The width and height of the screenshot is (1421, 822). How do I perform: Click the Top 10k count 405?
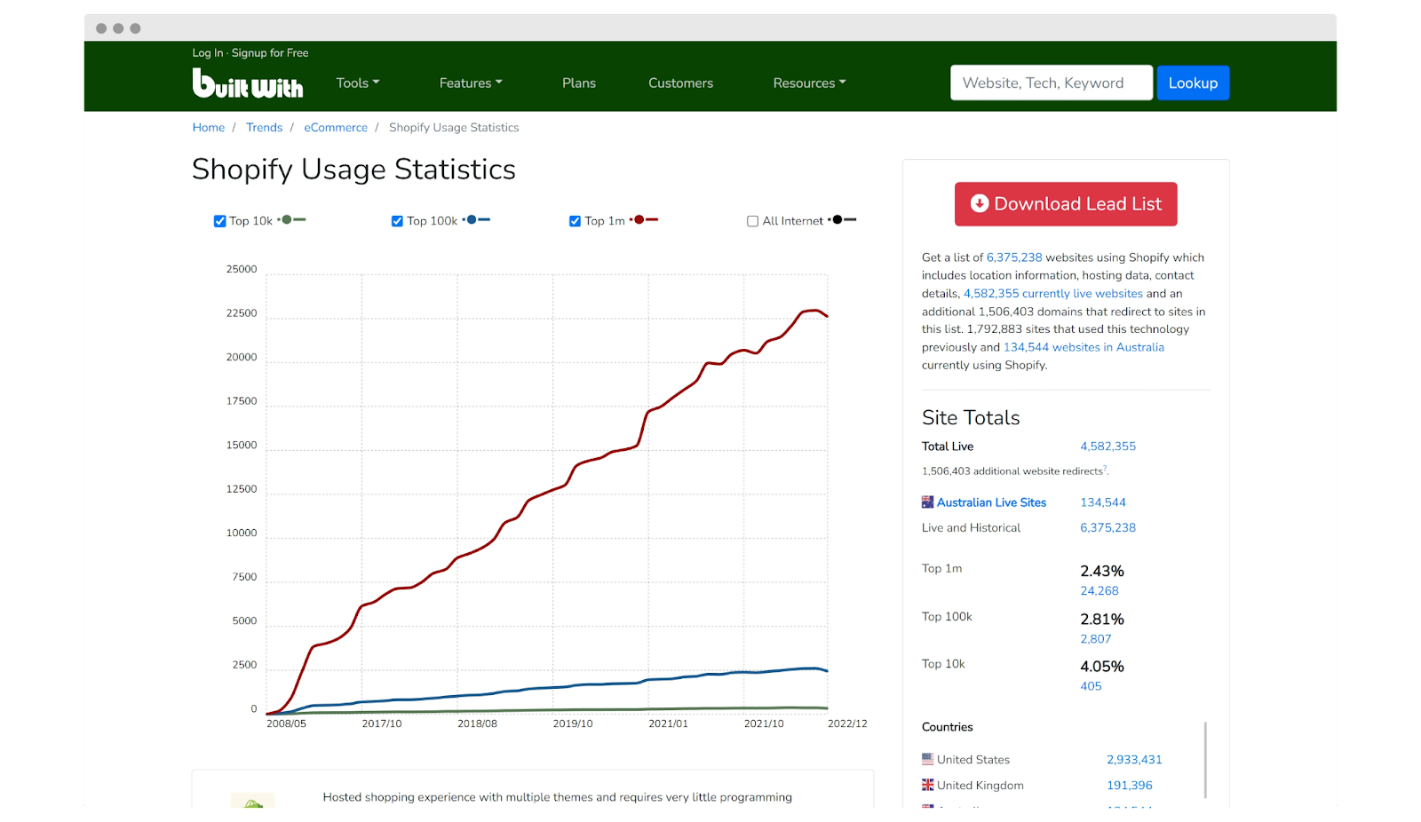pos(1091,686)
